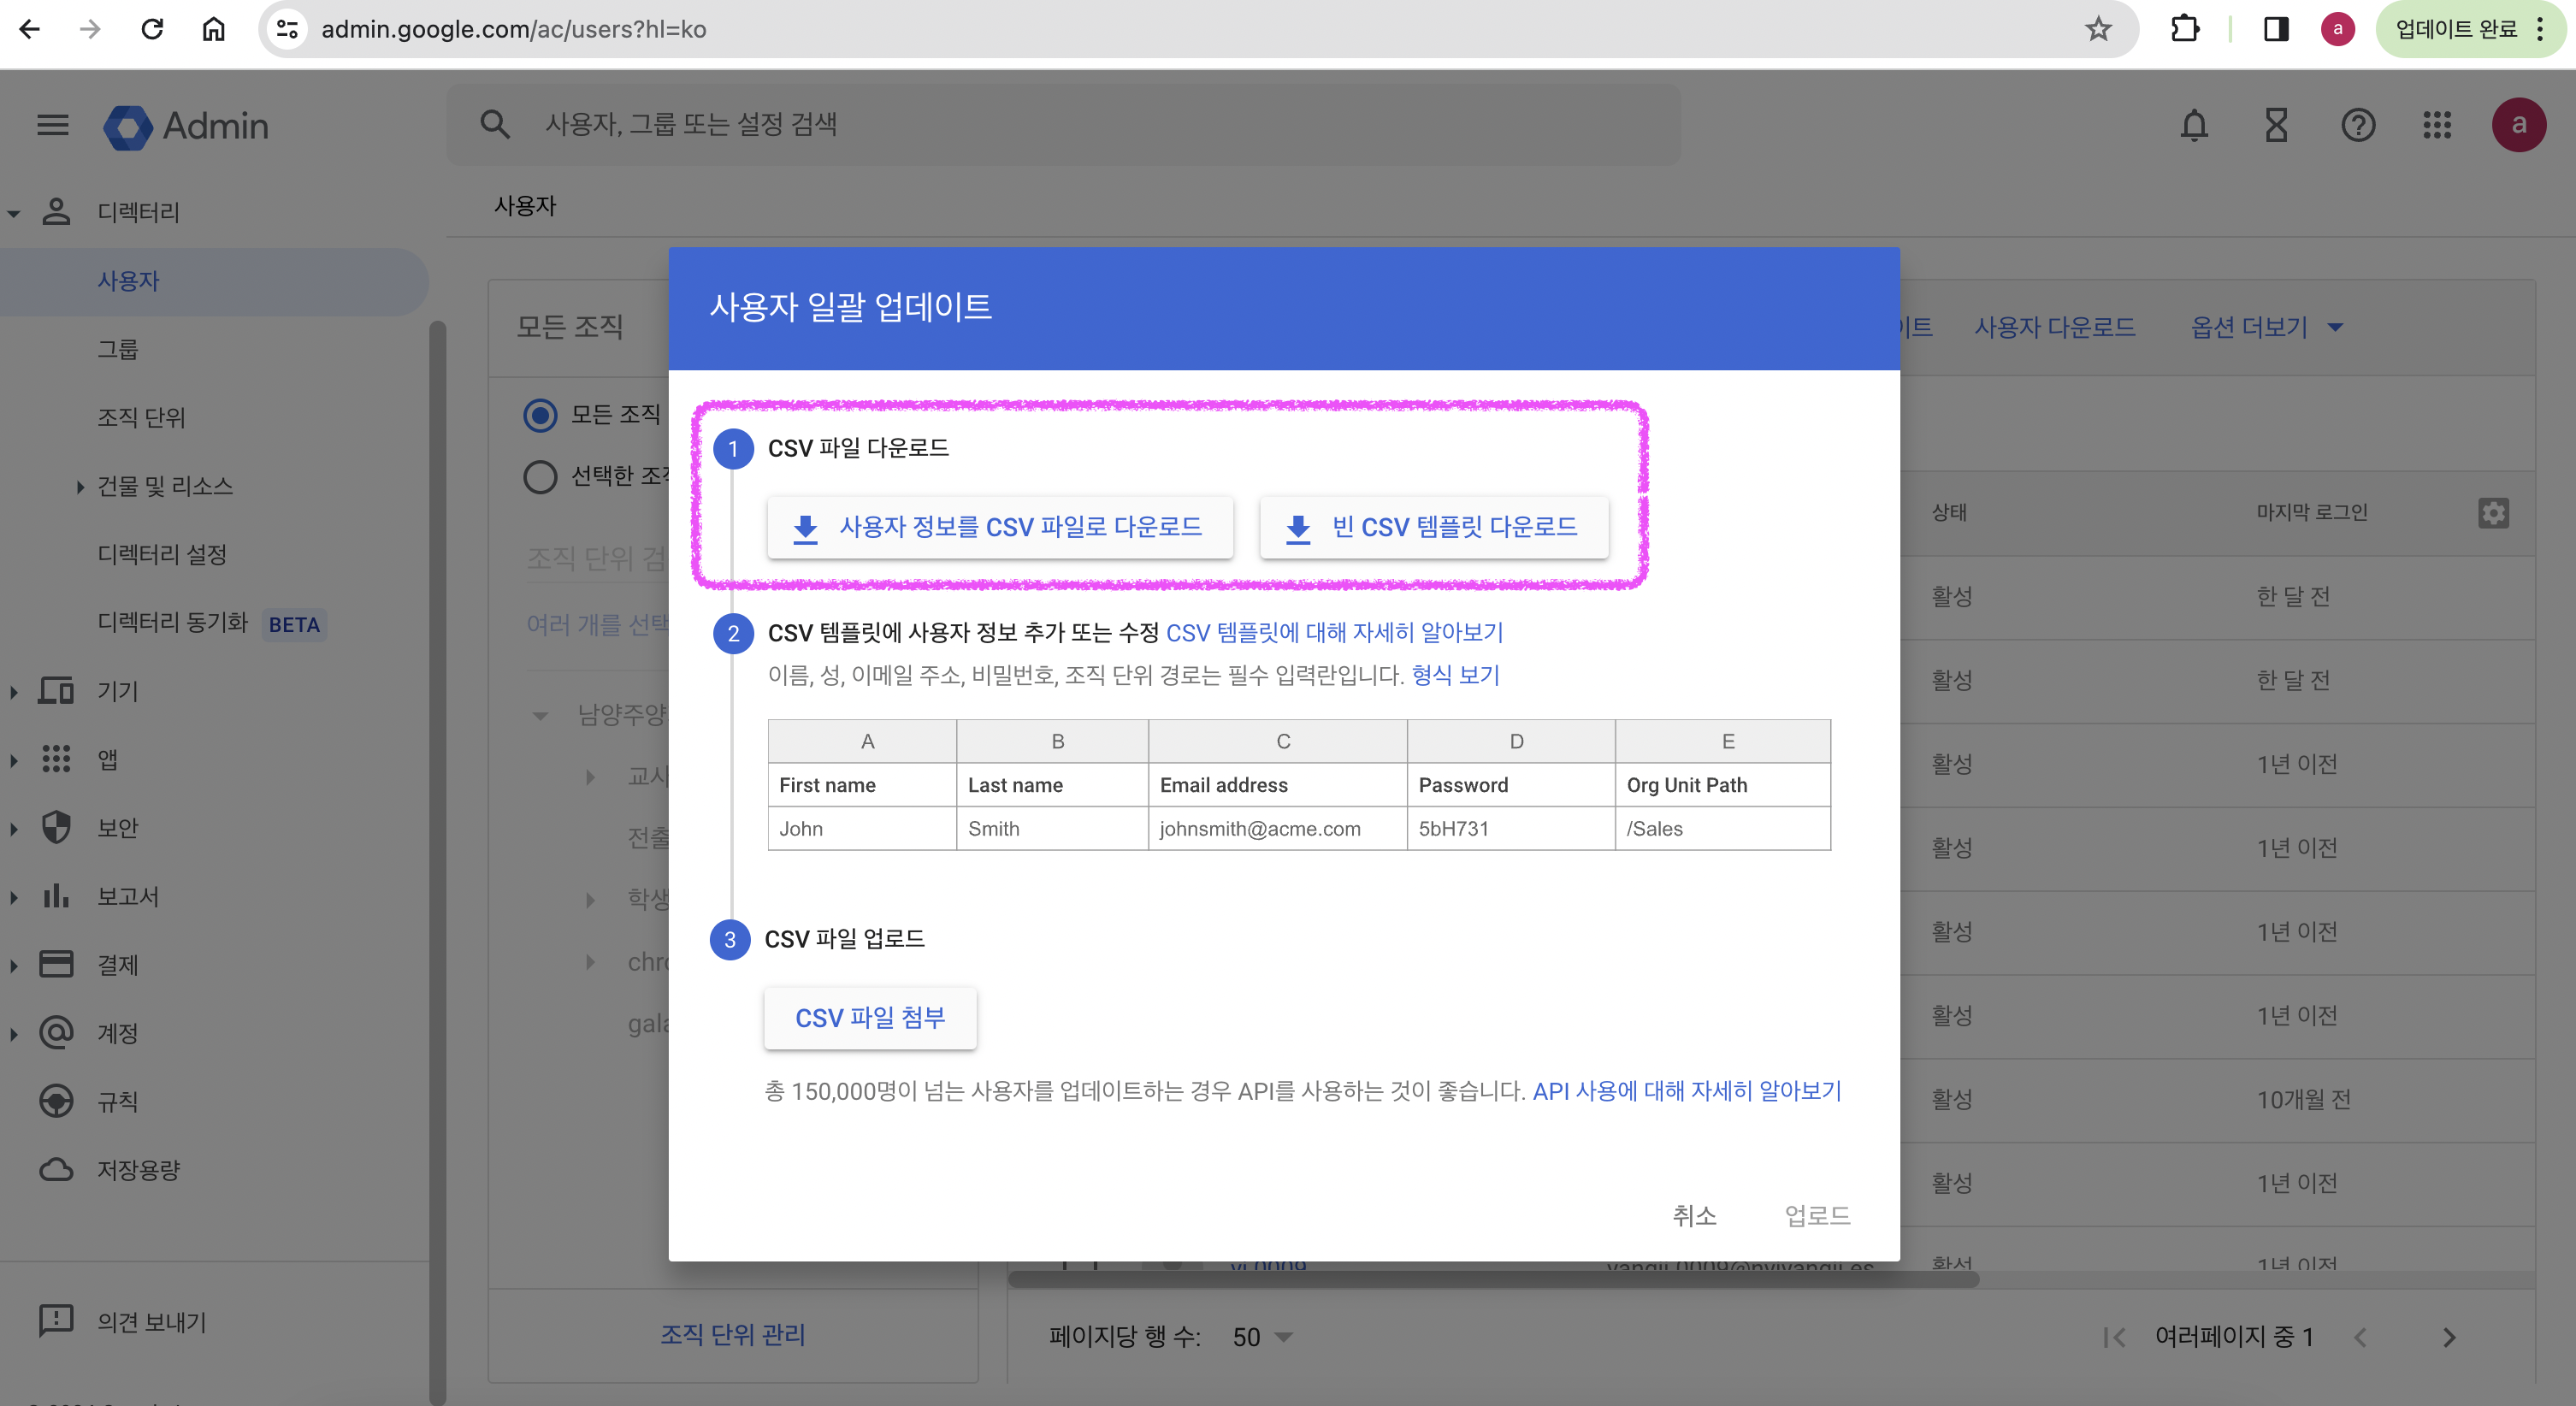Click the CSV 파일 첨부 button
The width and height of the screenshot is (2576, 1406).
coord(870,1018)
